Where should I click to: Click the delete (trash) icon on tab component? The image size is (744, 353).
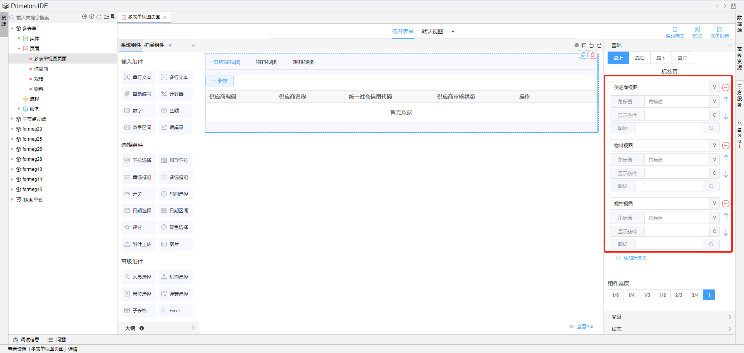[592, 55]
